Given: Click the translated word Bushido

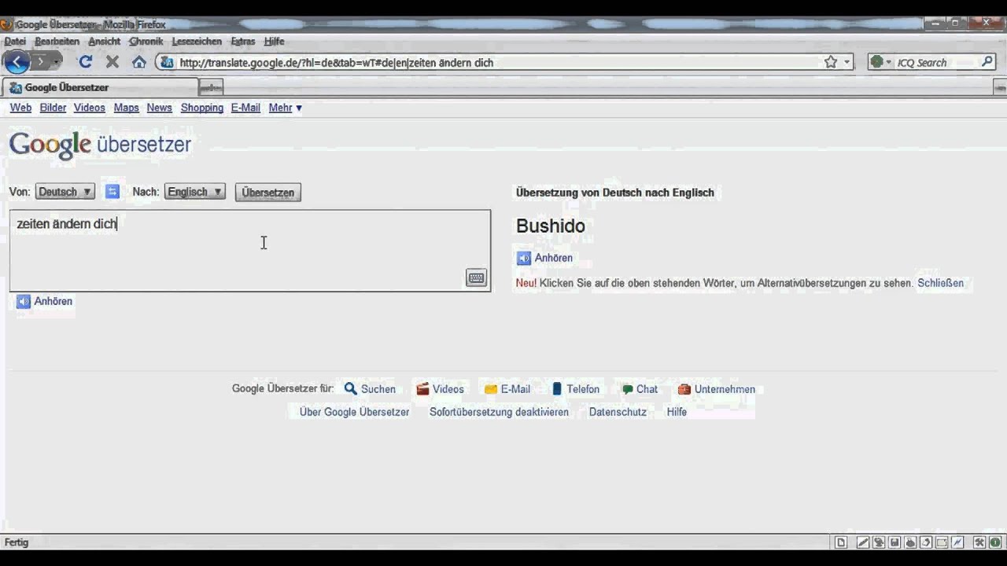Looking at the screenshot, I should tap(551, 226).
